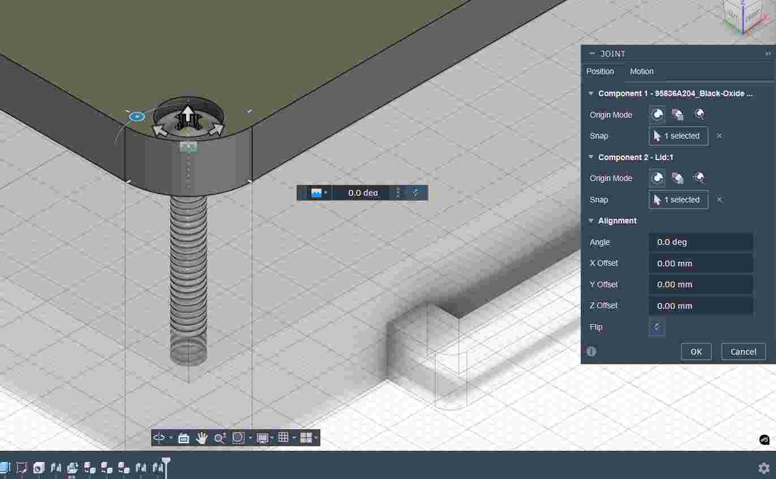Click the right rotate arrow manipulator
The image size is (776, 479).
pyautogui.click(x=216, y=130)
